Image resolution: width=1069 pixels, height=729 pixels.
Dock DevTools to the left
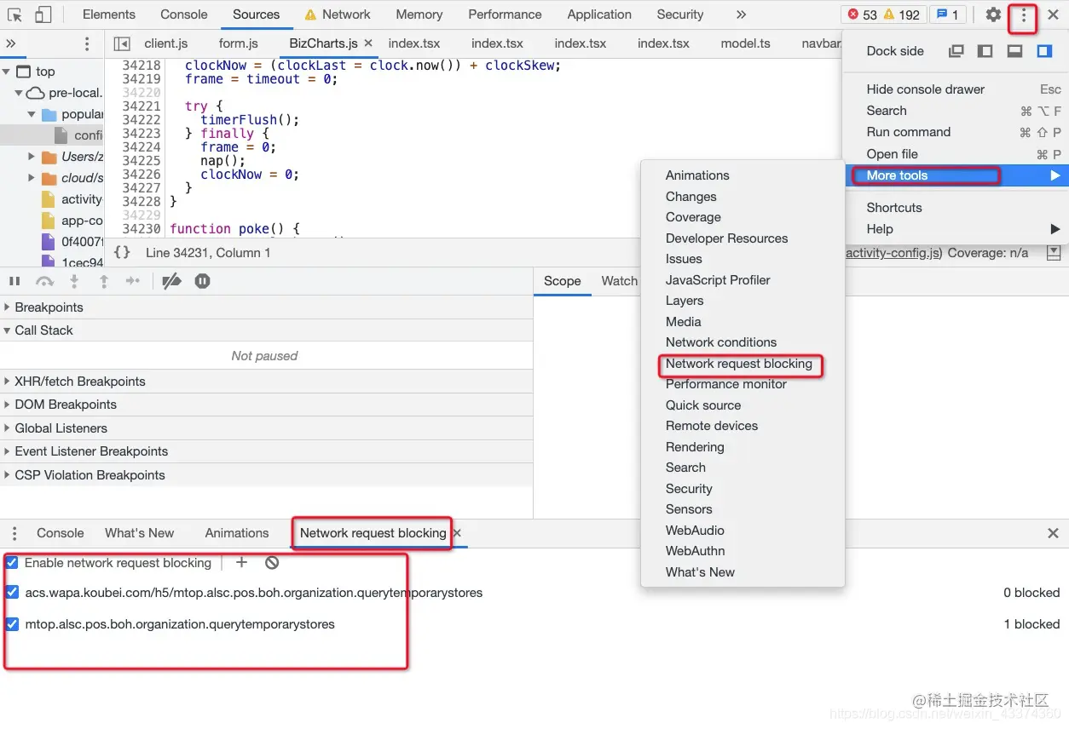pos(985,51)
